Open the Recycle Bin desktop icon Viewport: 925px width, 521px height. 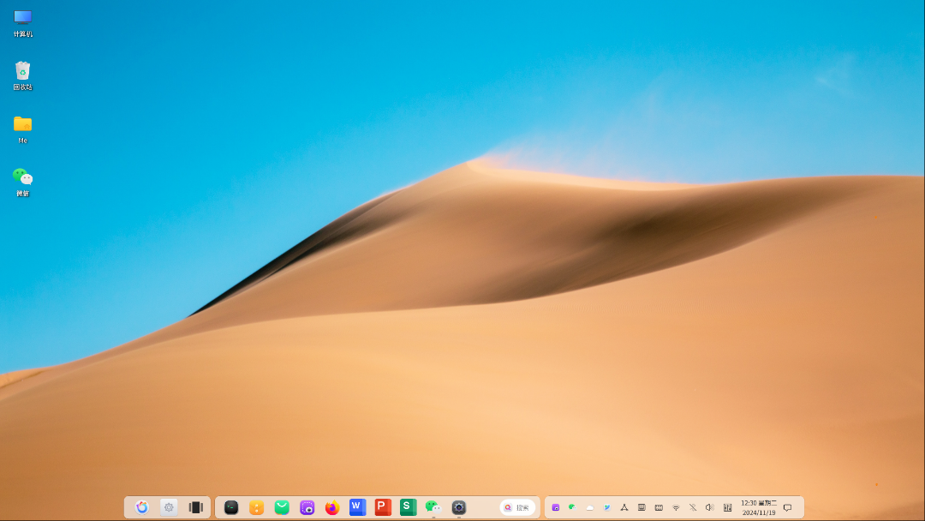pyautogui.click(x=22, y=76)
